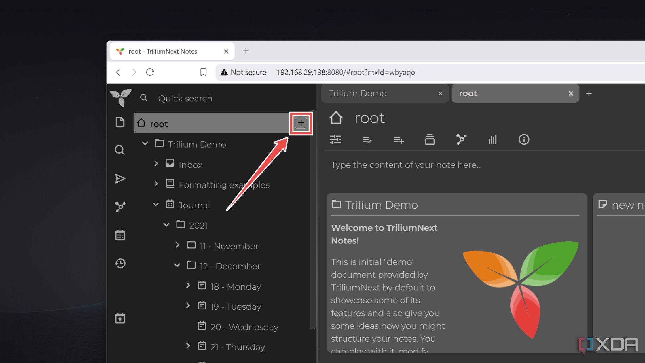The image size is (645, 363).
Task: Open the new note child card
Action: click(x=619, y=273)
